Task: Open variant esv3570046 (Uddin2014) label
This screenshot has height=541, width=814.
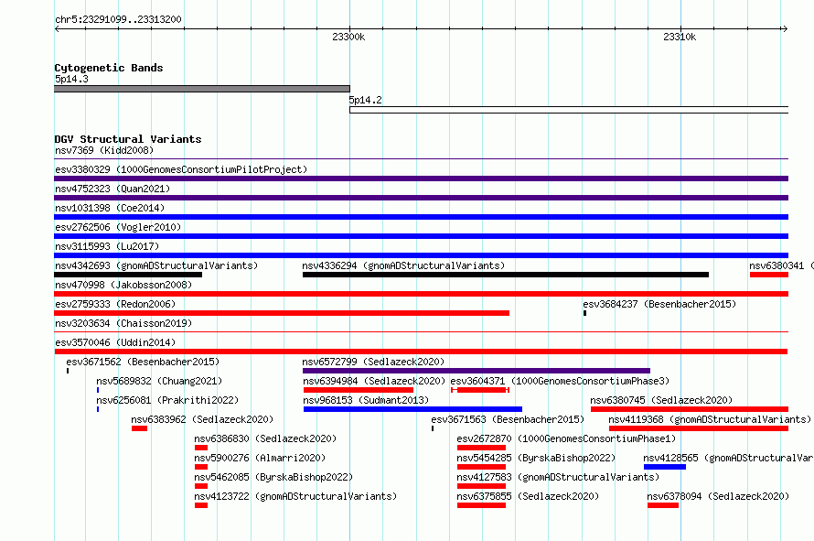Action: (x=115, y=343)
